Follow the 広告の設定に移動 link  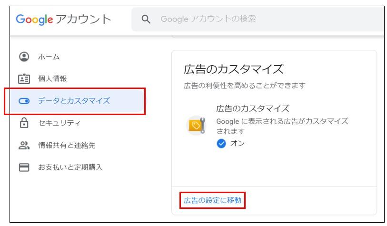(212, 200)
